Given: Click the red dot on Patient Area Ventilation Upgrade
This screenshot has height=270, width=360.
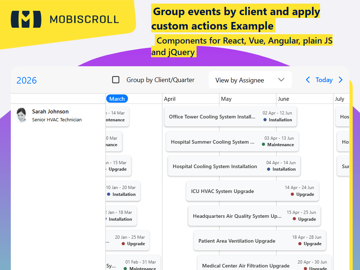Looking at the screenshot, I should click(x=300, y=243).
